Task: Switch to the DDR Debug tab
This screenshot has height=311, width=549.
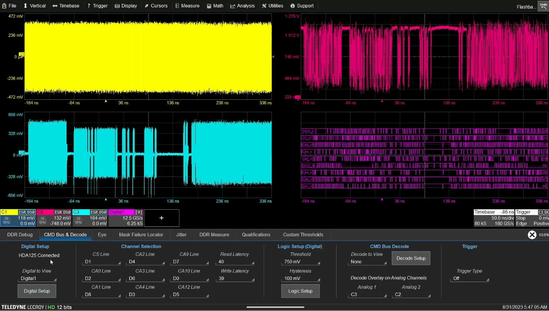Action: (x=20, y=235)
